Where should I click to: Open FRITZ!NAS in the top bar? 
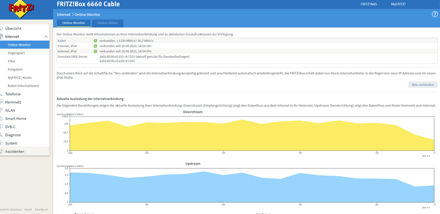(369, 4)
